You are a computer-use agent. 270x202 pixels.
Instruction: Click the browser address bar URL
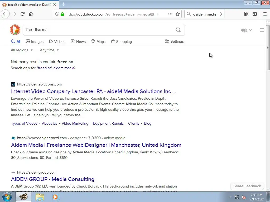click(x=112, y=14)
